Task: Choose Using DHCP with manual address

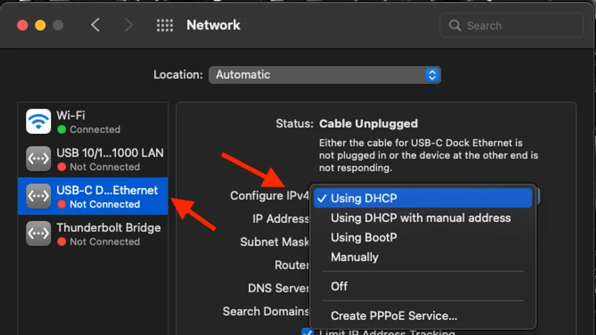Action: 423,218
